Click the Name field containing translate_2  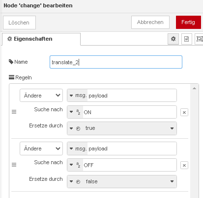click(116, 62)
